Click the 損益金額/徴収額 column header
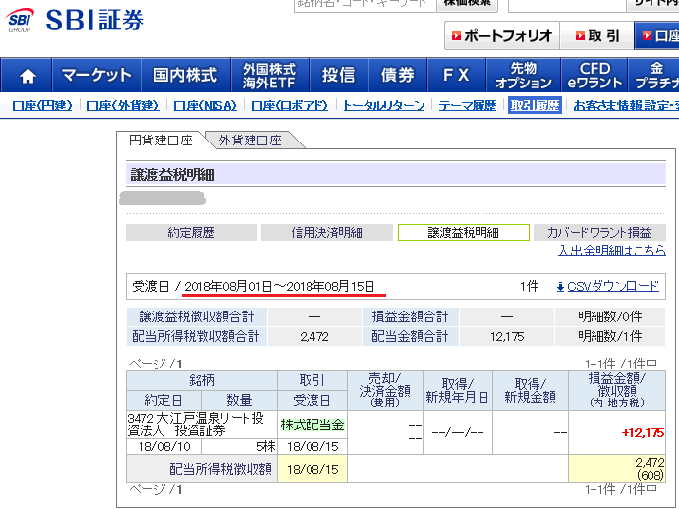Viewport: 679px width, 510px height. 617,390
